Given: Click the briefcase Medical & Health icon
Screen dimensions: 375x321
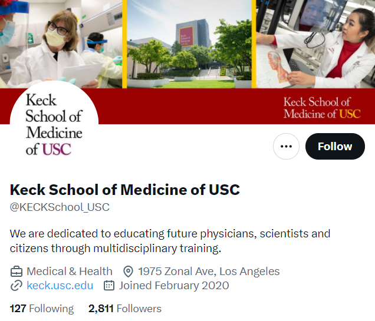Looking at the screenshot, I should click(17, 272).
